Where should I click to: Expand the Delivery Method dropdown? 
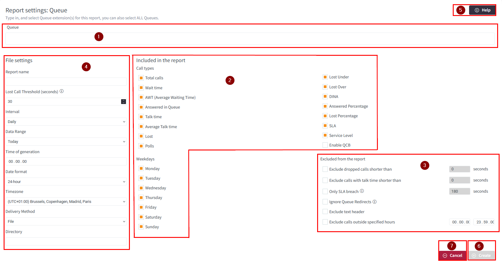tap(66, 222)
